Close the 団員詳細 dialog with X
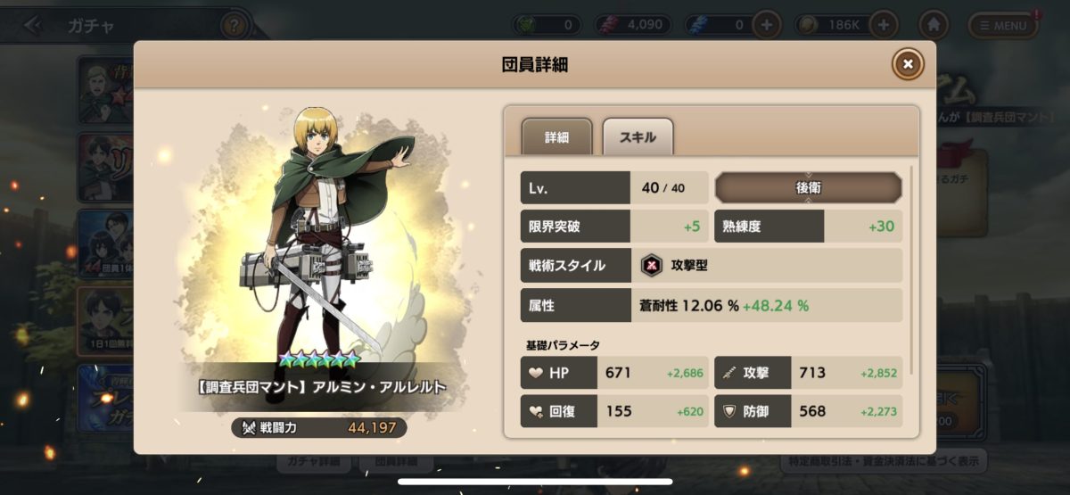Screen dimensions: 1070x495 click(x=908, y=64)
